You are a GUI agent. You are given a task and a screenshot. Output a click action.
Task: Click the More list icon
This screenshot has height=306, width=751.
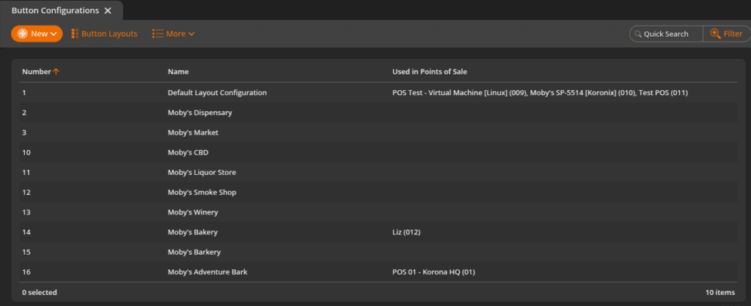(158, 34)
